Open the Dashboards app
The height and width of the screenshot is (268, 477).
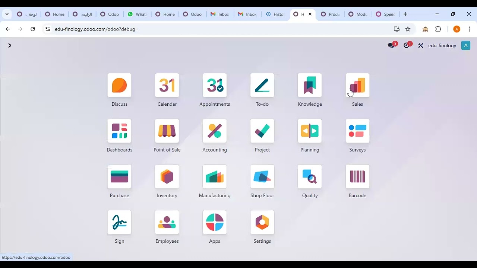(119, 131)
